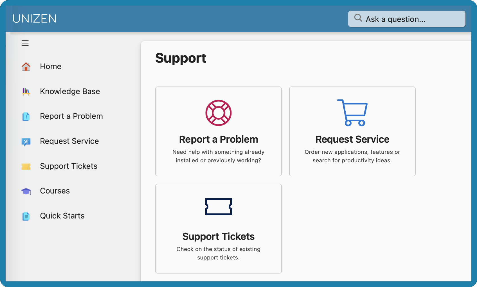Open the Request Service card
The height and width of the screenshot is (287, 477).
(x=352, y=131)
